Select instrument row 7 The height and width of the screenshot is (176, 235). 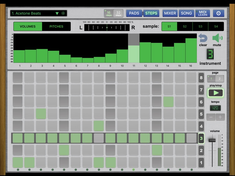click(201, 90)
